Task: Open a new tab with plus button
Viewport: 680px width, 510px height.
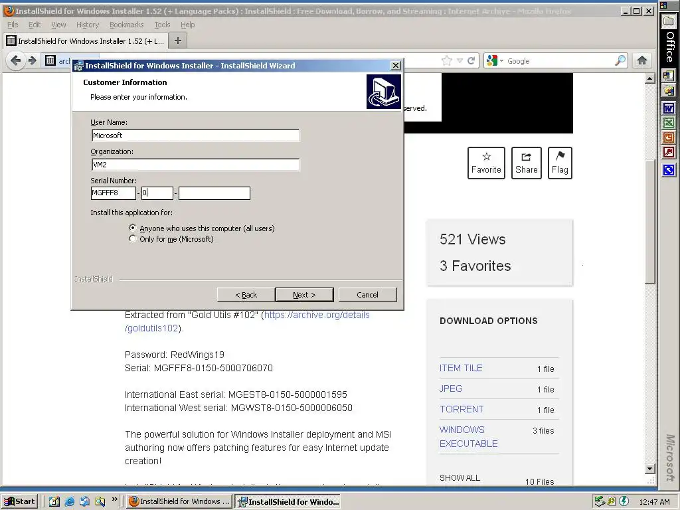Action: pos(178,41)
